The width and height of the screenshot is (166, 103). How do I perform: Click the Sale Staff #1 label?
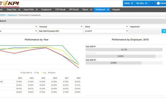tap(91, 46)
